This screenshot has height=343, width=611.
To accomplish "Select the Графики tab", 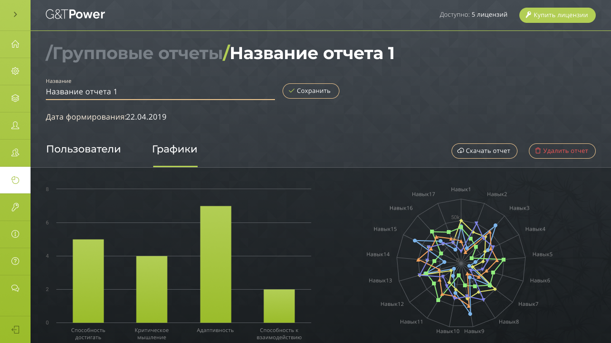I will click(175, 150).
